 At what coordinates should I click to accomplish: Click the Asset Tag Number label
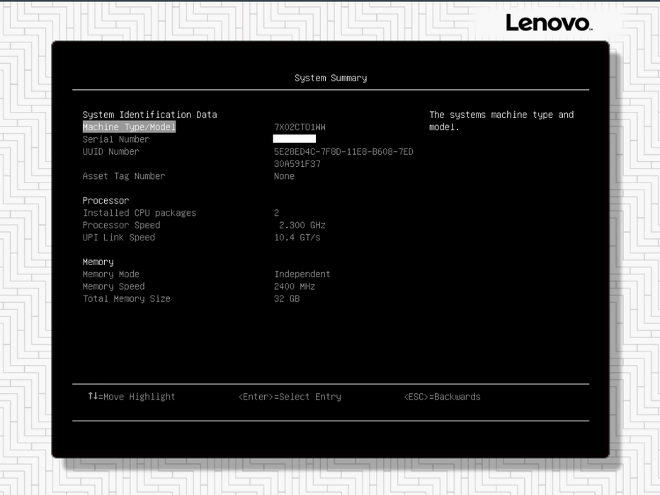click(x=124, y=176)
